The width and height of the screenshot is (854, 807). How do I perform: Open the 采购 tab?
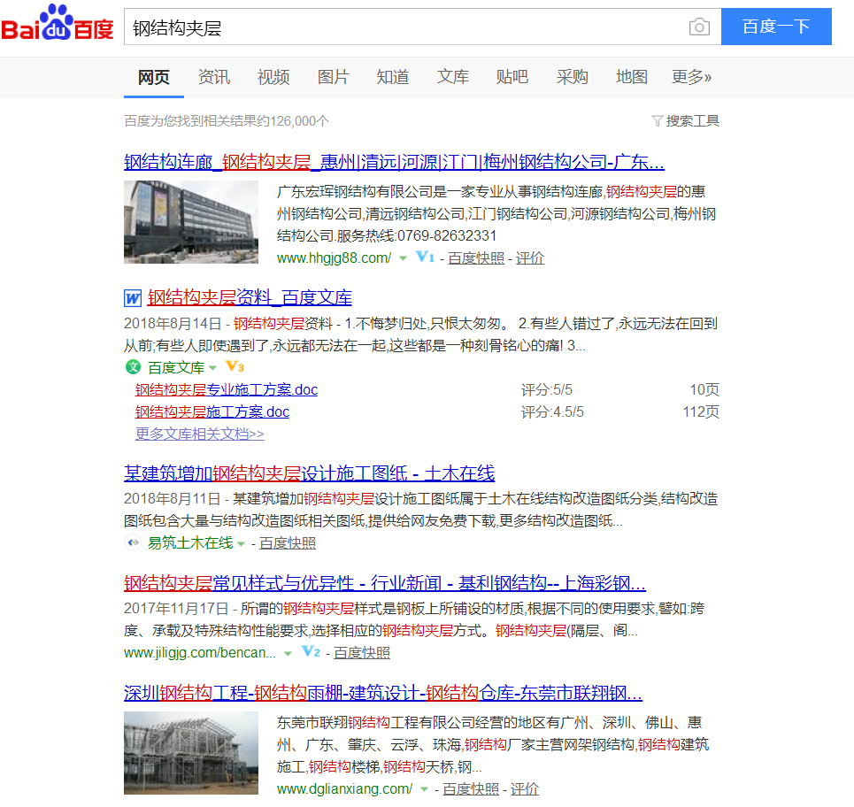pos(572,77)
